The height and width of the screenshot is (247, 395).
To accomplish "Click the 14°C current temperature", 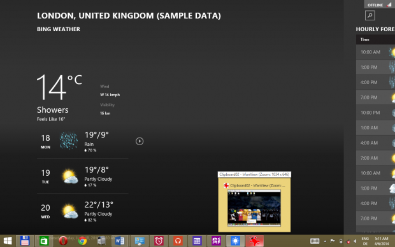I will 59,87.
